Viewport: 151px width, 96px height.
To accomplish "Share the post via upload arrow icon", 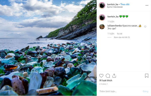I will pos(114,76).
